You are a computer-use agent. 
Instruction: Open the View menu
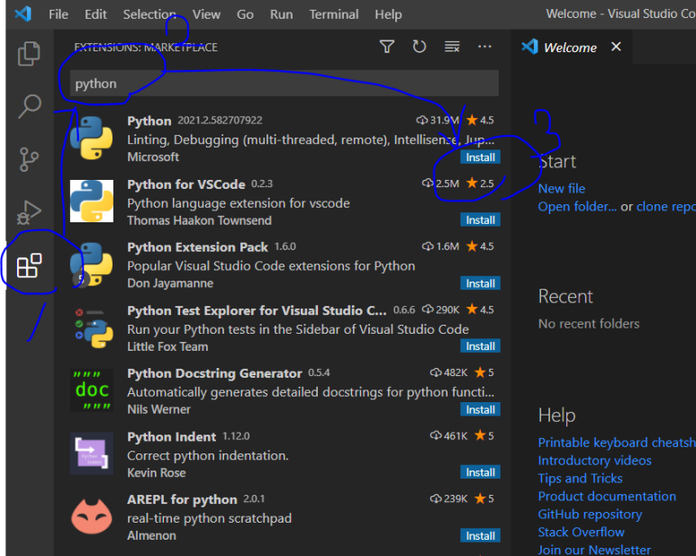point(206,14)
